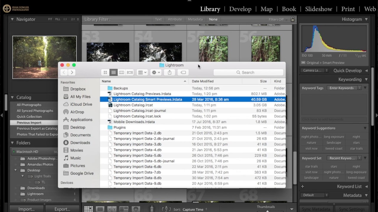The width and height of the screenshot is (378, 212).
Task: Switch to the Print module
Action: click(x=348, y=9)
